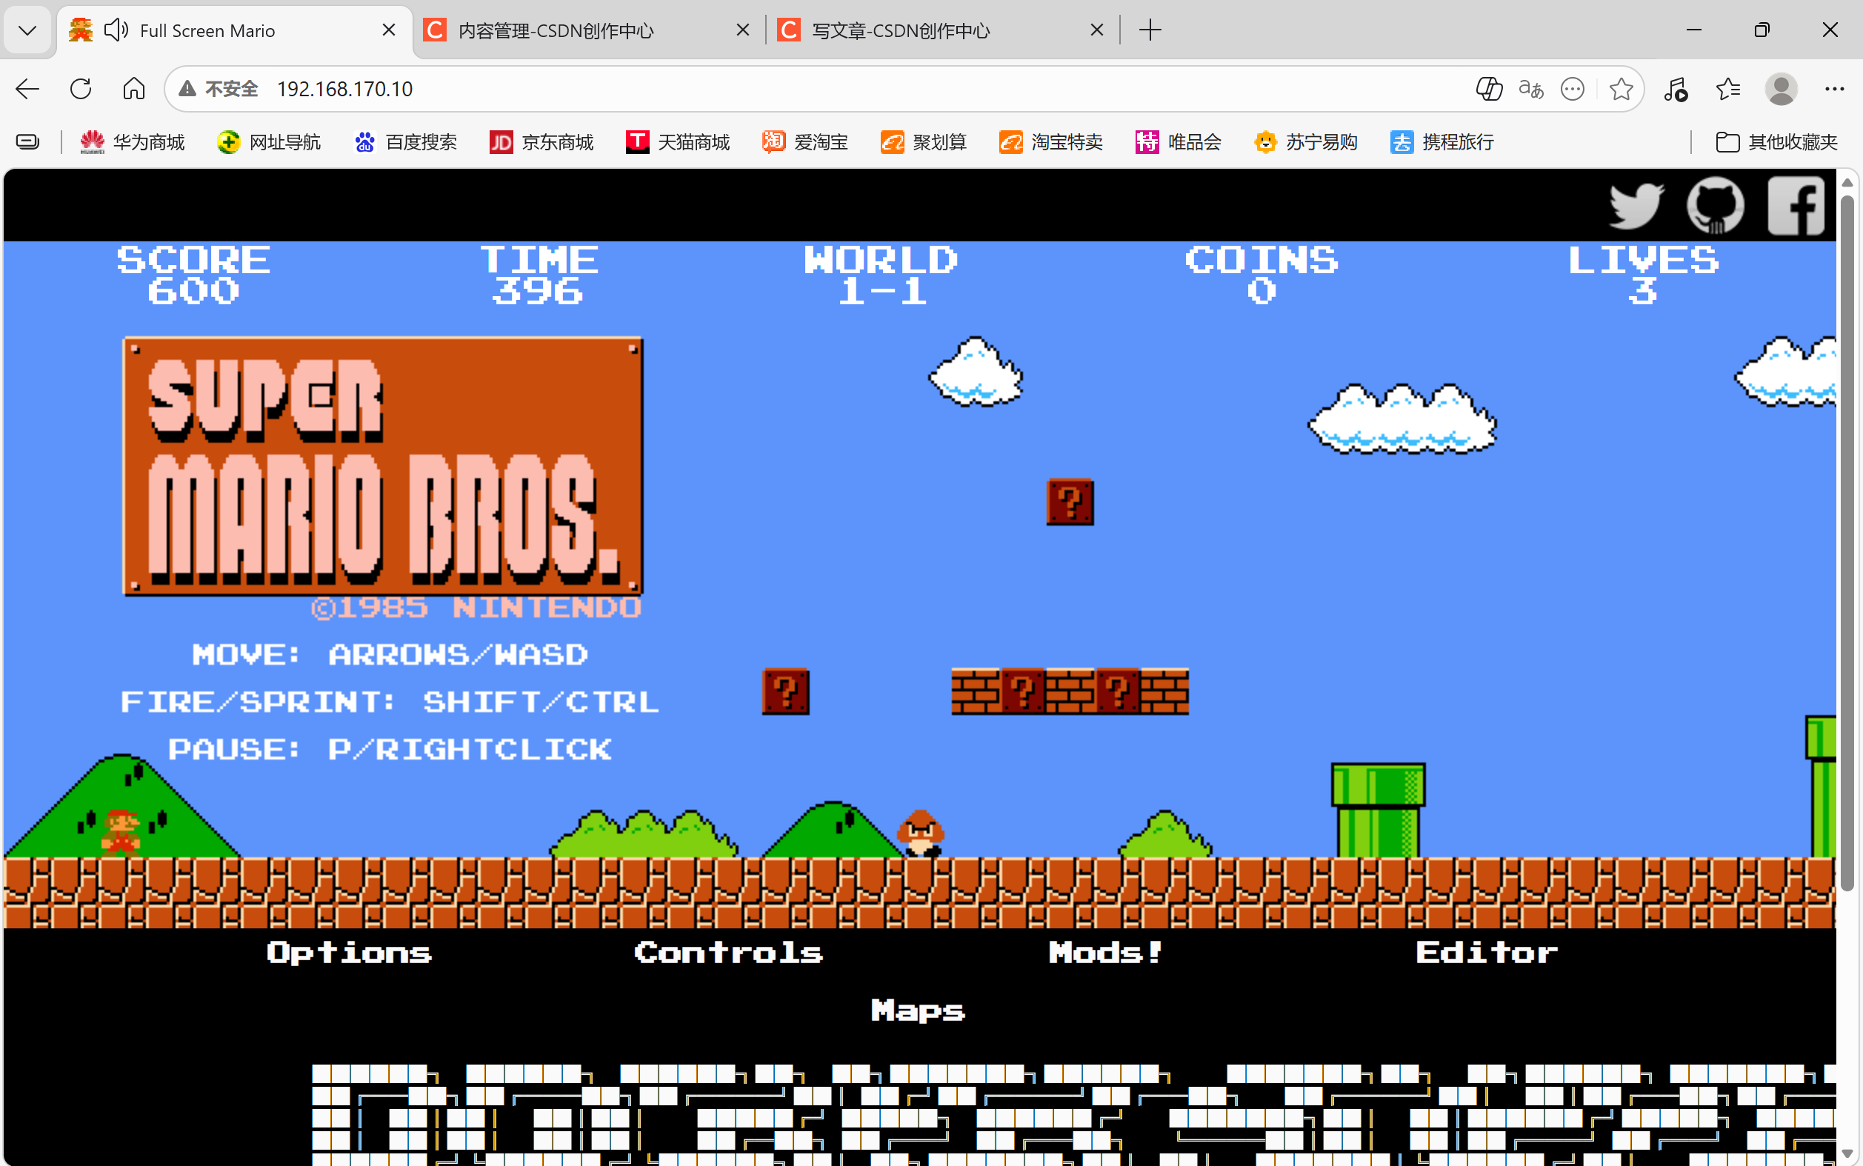The image size is (1863, 1166).
Task: Click the browser refresh icon
Action: pos(80,89)
